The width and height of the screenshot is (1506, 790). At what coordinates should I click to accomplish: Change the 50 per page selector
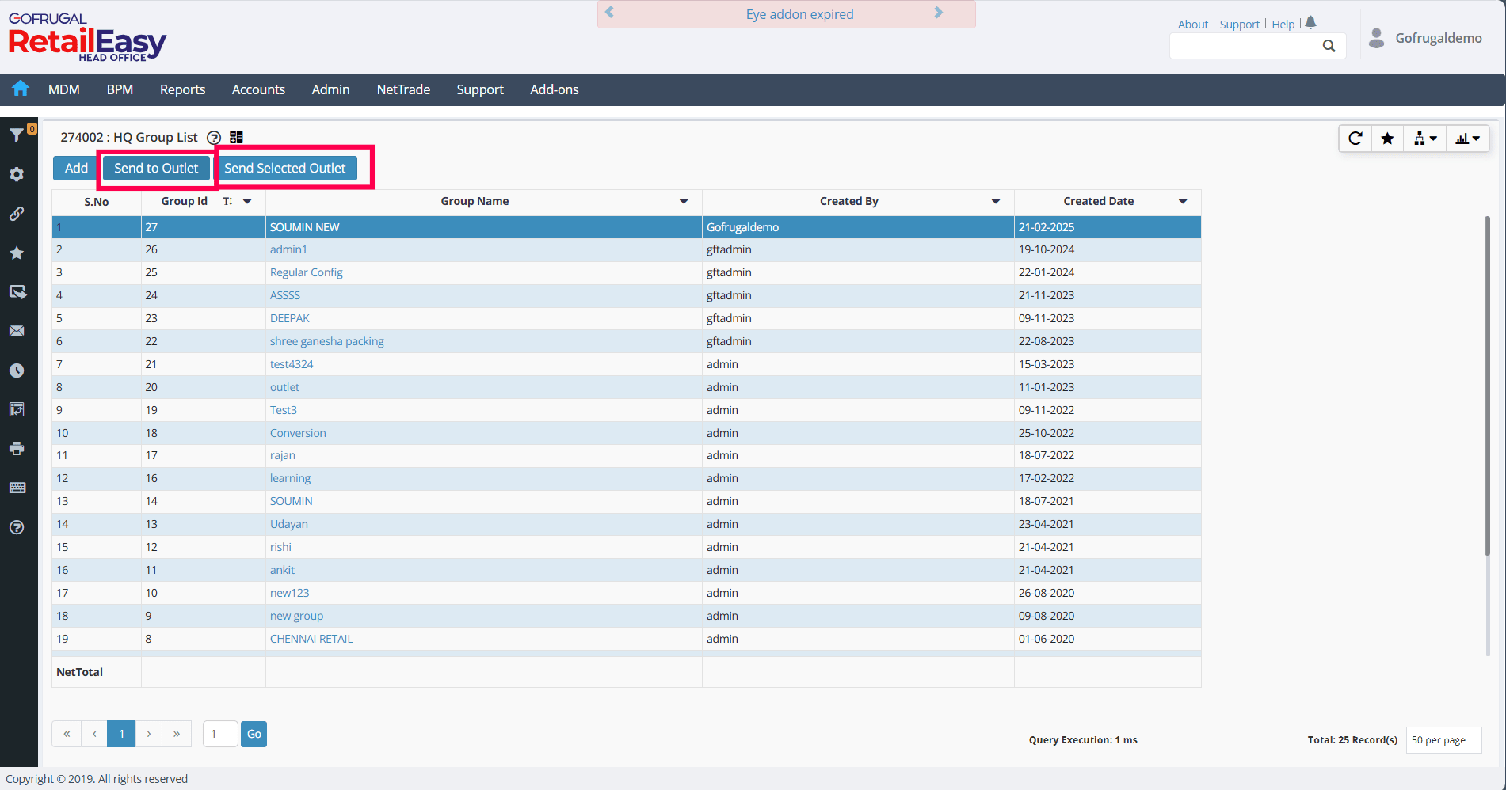tap(1443, 740)
